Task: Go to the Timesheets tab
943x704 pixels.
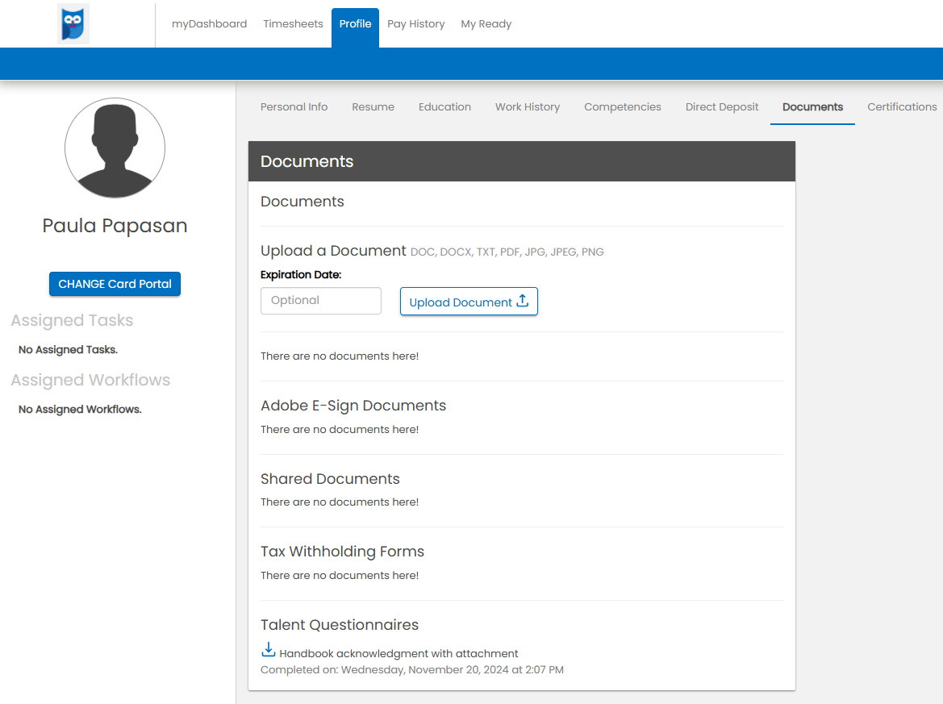Action: click(x=293, y=24)
